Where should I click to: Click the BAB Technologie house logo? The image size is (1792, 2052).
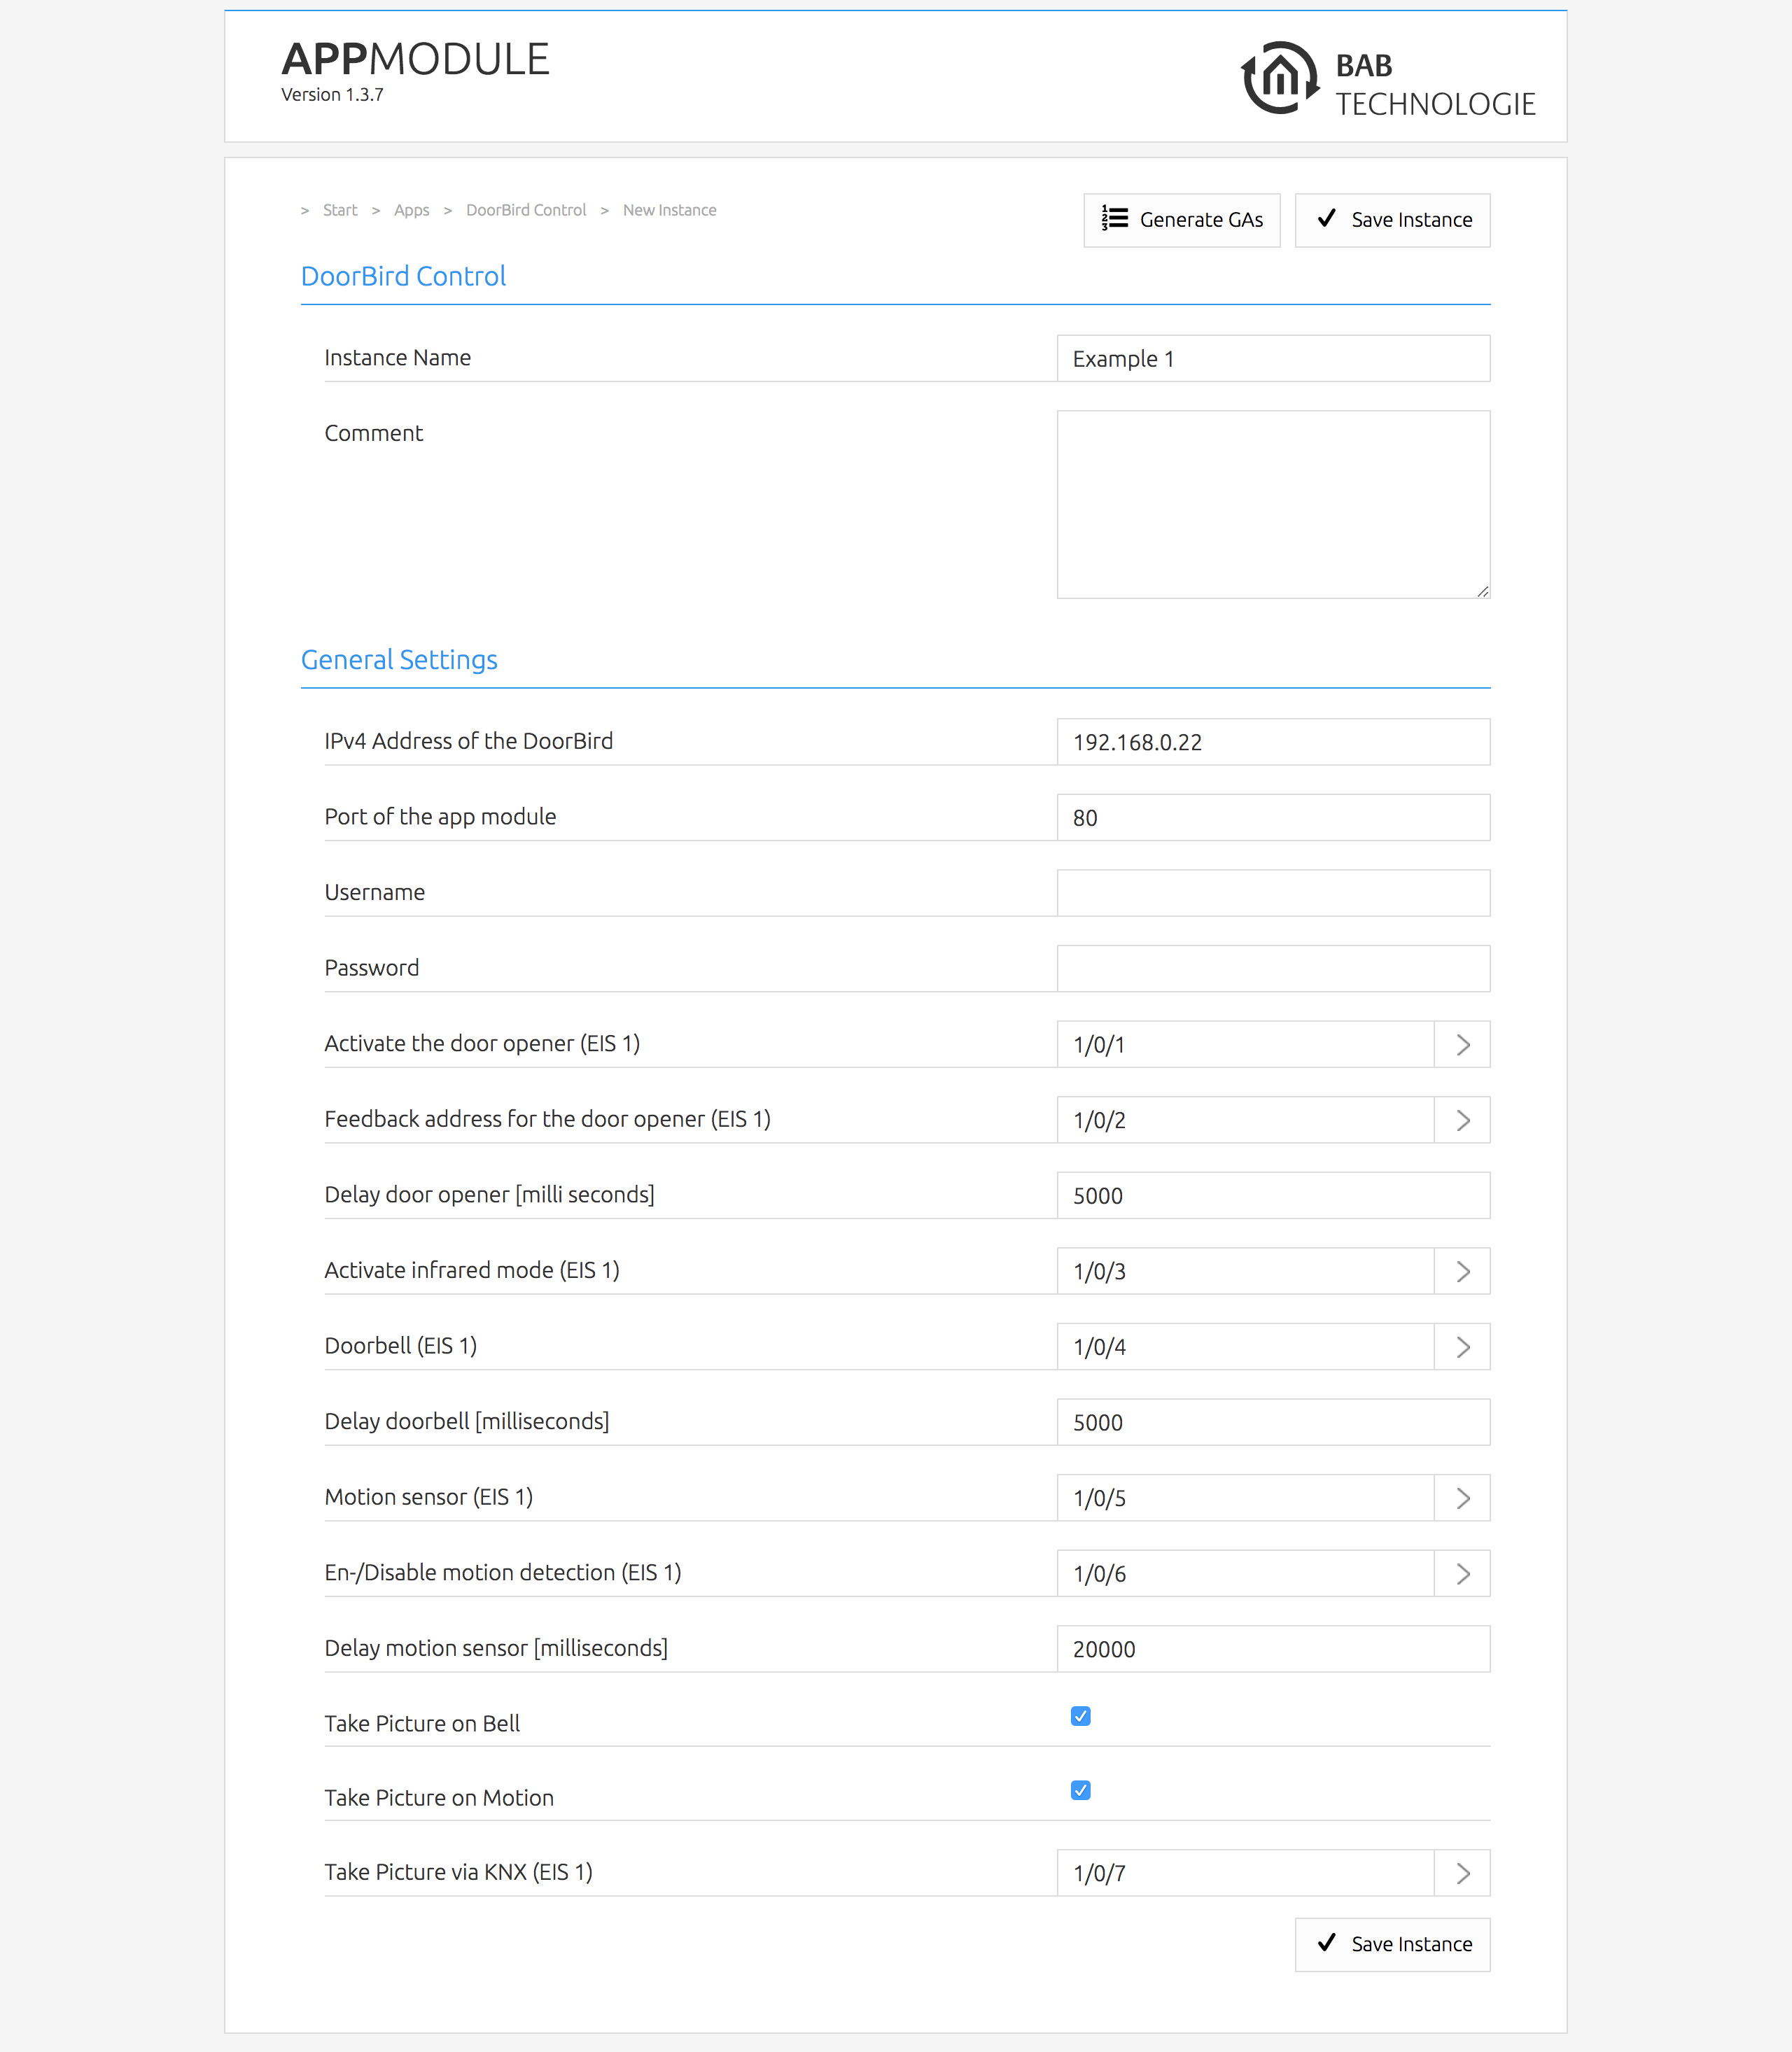click(x=1279, y=78)
